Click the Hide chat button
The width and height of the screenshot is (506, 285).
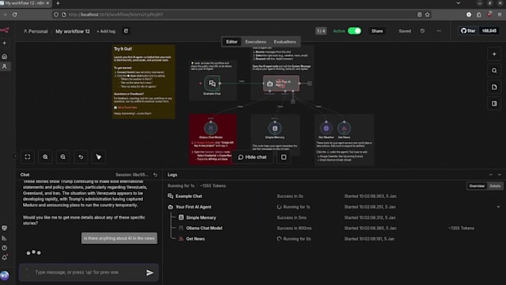click(252, 157)
